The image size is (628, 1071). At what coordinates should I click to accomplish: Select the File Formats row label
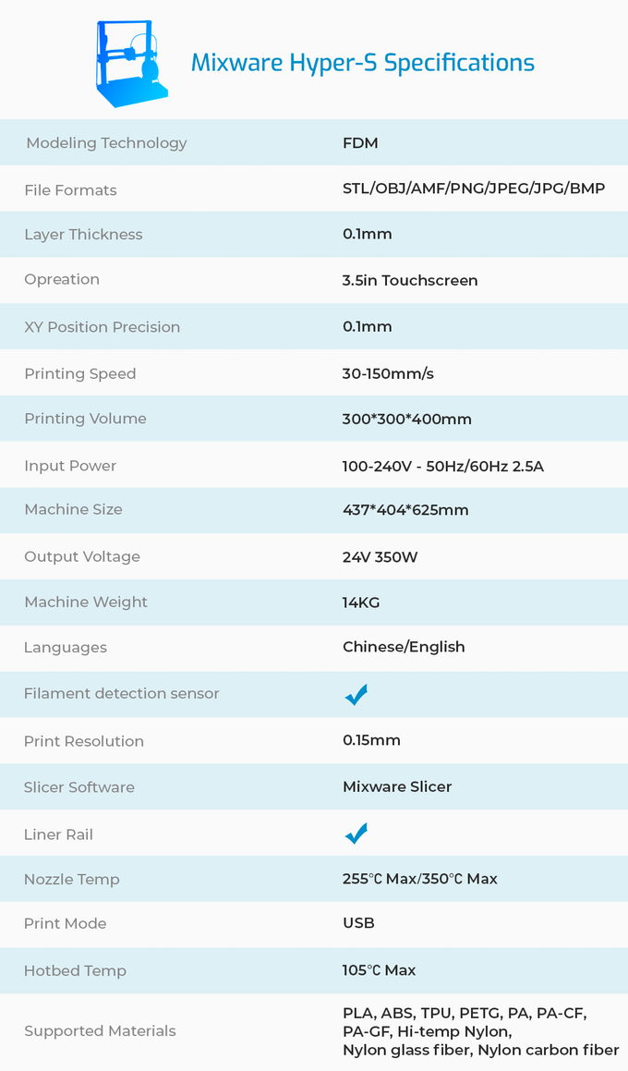click(x=70, y=189)
